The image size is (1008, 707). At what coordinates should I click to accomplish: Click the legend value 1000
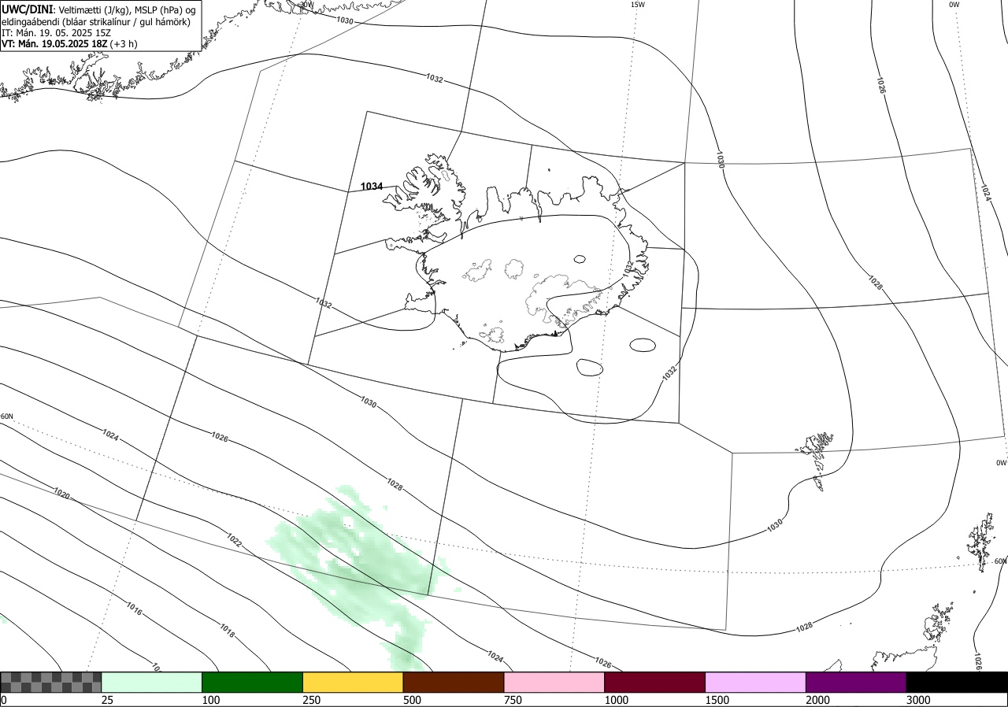tap(617, 700)
